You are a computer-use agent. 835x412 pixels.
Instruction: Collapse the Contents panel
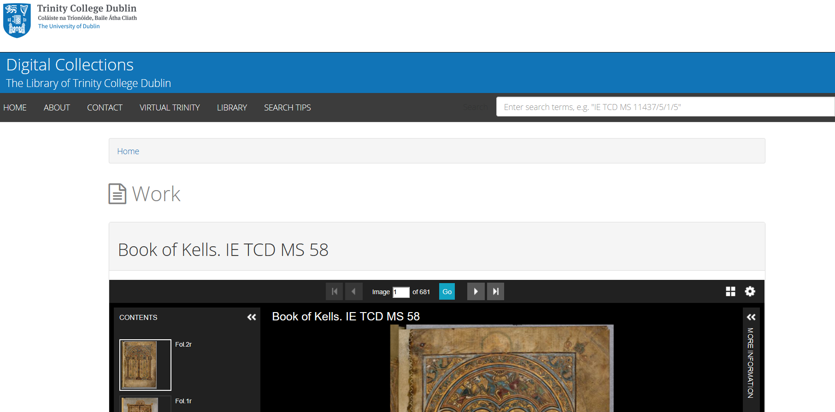point(252,317)
